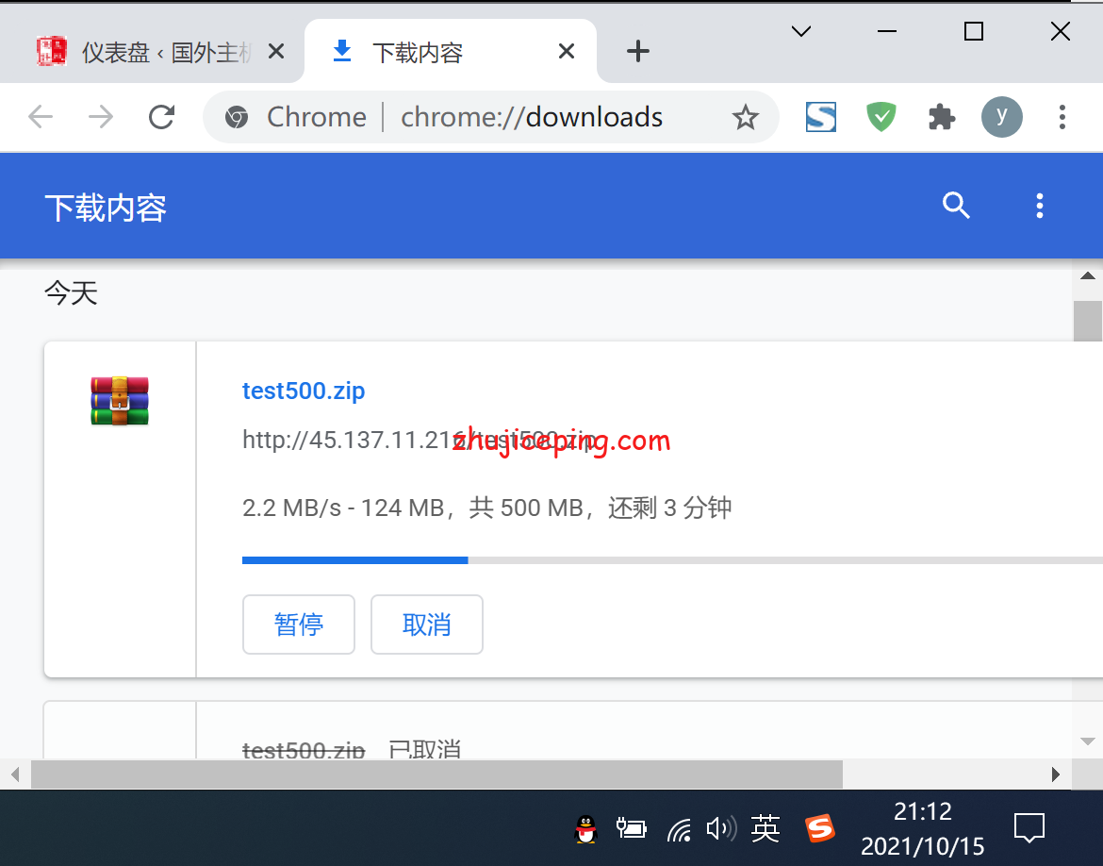This screenshot has height=866, width=1103.
Task: Close the 仪表盘 tab
Action: coord(276,51)
